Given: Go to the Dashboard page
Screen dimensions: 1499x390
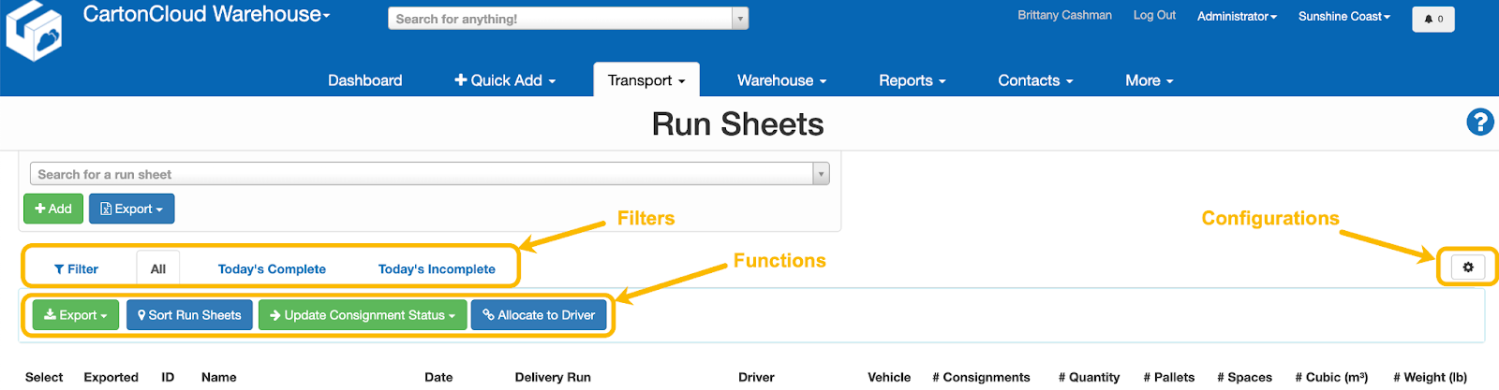Looking at the screenshot, I should [364, 80].
